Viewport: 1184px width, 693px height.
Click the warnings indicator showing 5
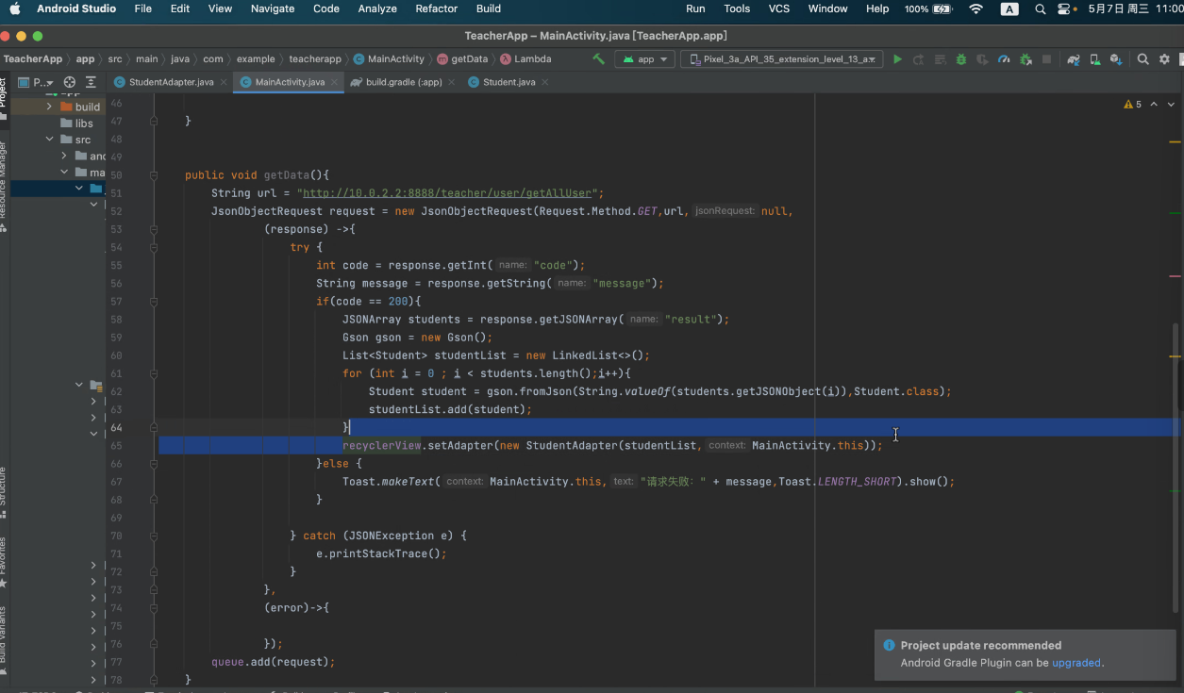(x=1133, y=105)
